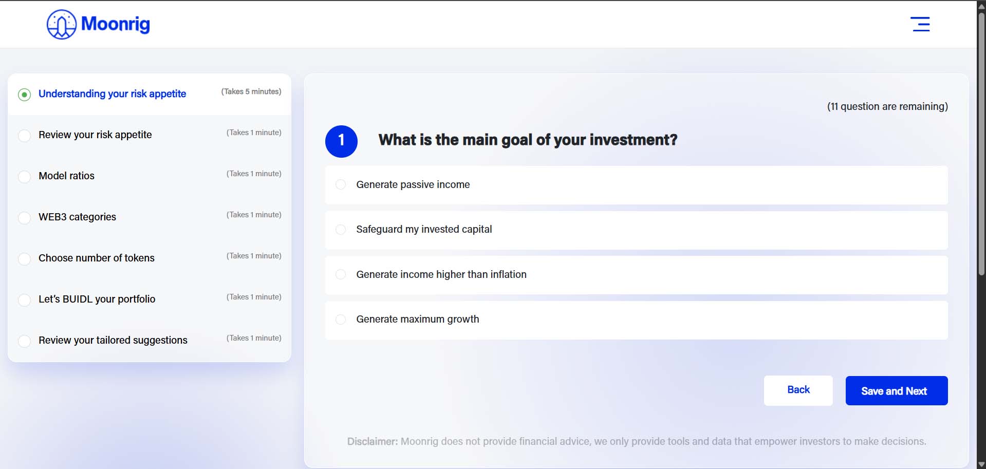Click the question number 1 badge
Image resolution: width=986 pixels, height=469 pixels.
[341, 141]
